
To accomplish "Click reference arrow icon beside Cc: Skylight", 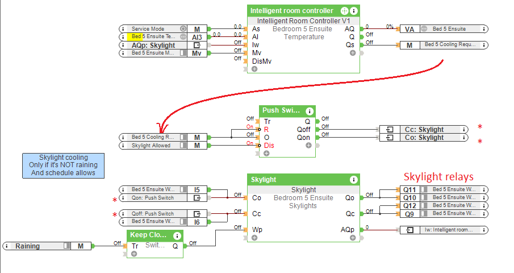I will 390,130.
